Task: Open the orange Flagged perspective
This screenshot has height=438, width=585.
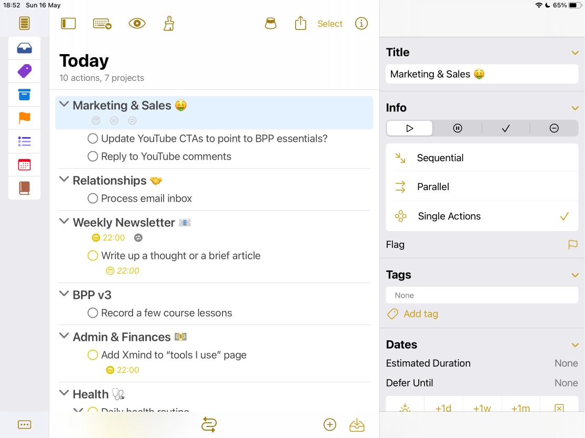Action: [x=24, y=118]
